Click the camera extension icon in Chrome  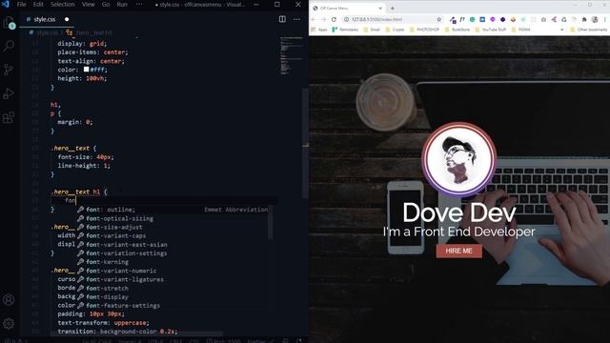(543, 19)
